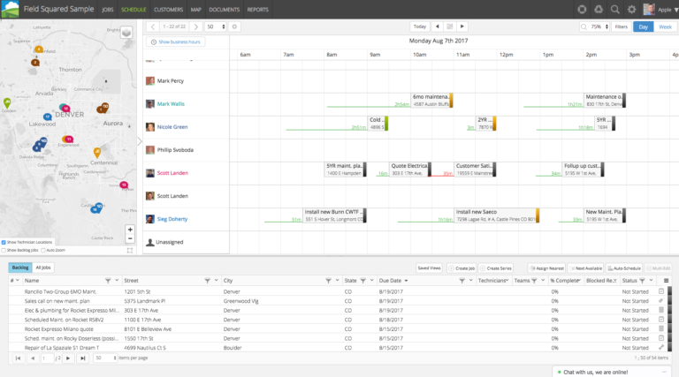Toggle Show Technician Locations checkbox
The height and width of the screenshot is (377, 679).
coord(4,243)
